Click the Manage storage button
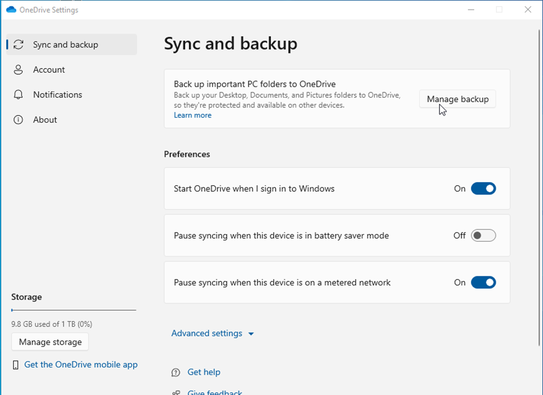Image resolution: width=543 pixels, height=395 pixels. tap(50, 342)
